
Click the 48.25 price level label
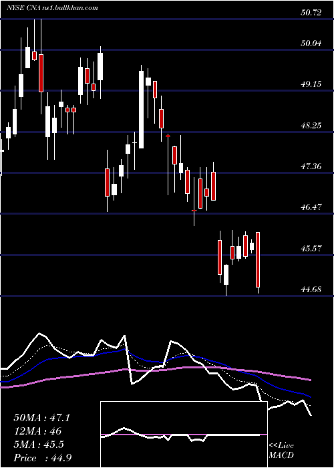(x=311, y=126)
